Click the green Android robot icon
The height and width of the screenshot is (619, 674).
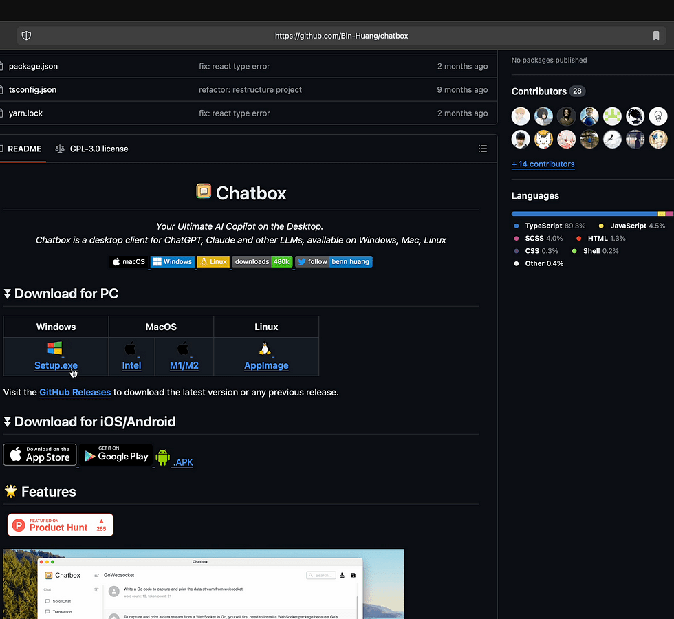pos(162,457)
